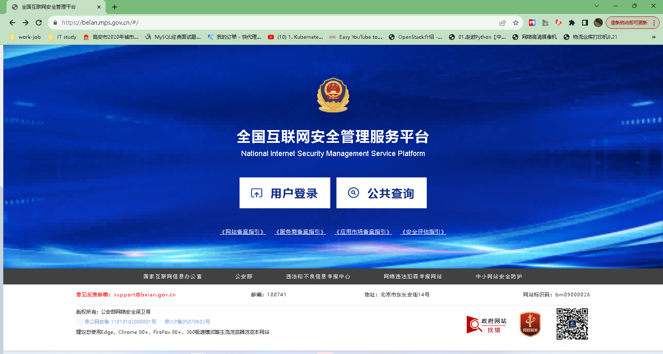
Task: Click the relaunch to update button
Action: pos(632,23)
